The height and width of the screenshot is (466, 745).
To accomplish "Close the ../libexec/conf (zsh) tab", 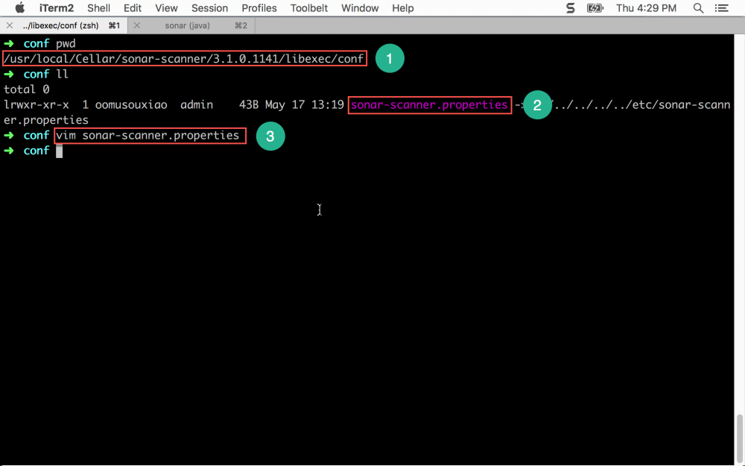I will [10, 25].
